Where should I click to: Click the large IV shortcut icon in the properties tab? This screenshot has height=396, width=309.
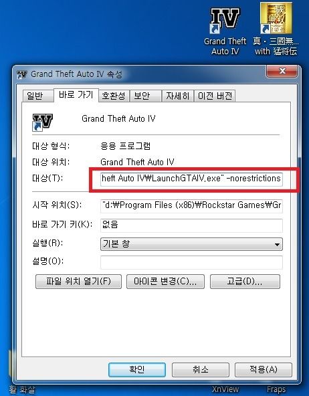click(42, 122)
